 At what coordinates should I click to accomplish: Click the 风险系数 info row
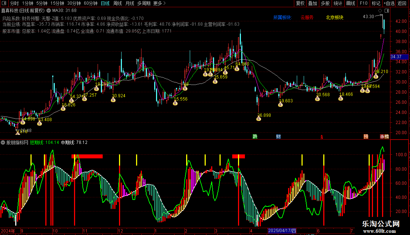pyautogui.click(x=73, y=18)
